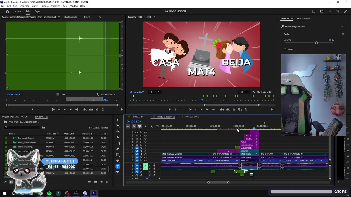The width and height of the screenshot is (351, 197).
Task: Open the Workspaces icon in the header
Action: click(314, 11)
